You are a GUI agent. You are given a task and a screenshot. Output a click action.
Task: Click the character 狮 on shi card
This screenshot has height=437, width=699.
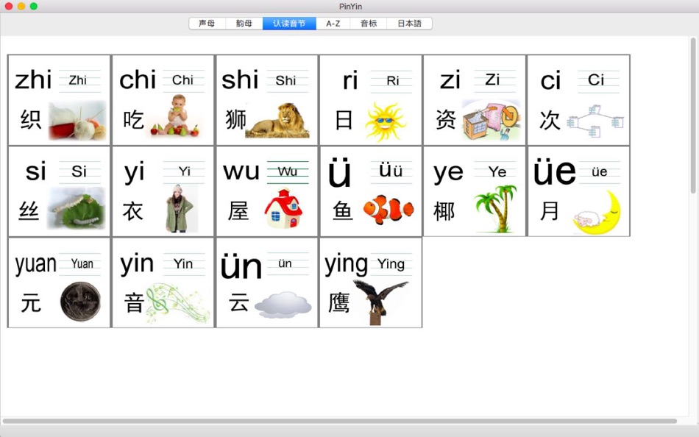coord(236,119)
